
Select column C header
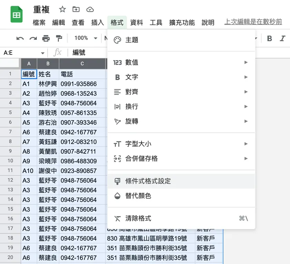click(82, 64)
